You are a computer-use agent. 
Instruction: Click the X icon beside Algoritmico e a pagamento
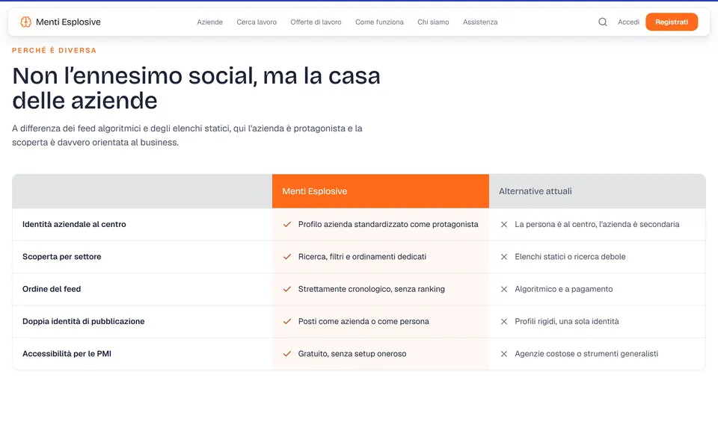[x=503, y=290]
